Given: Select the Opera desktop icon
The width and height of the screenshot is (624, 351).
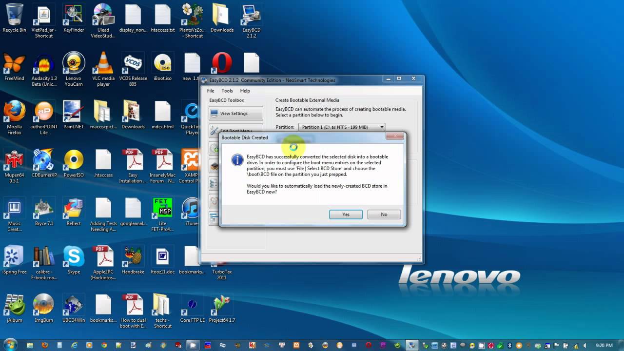Looking at the screenshot, I should pyautogui.click(x=222, y=63).
